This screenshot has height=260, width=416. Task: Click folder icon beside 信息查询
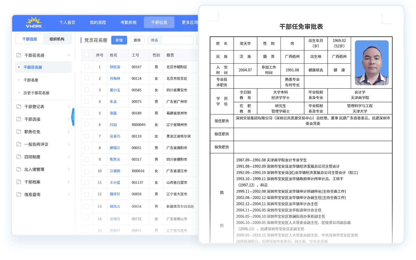[19, 194]
